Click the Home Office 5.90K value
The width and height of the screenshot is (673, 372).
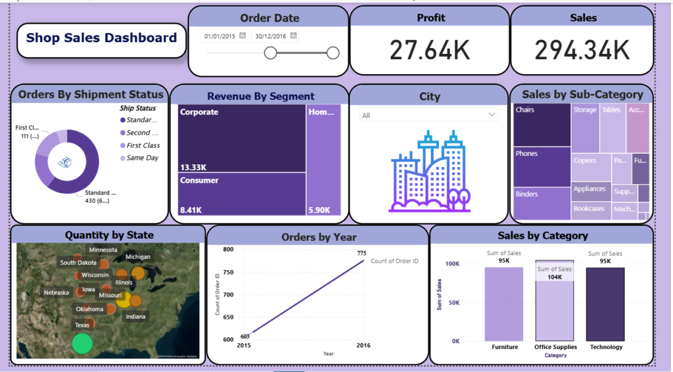click(319, 210)
